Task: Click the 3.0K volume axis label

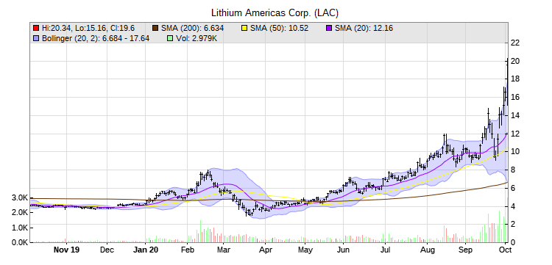Action: [x=19, y=198]
